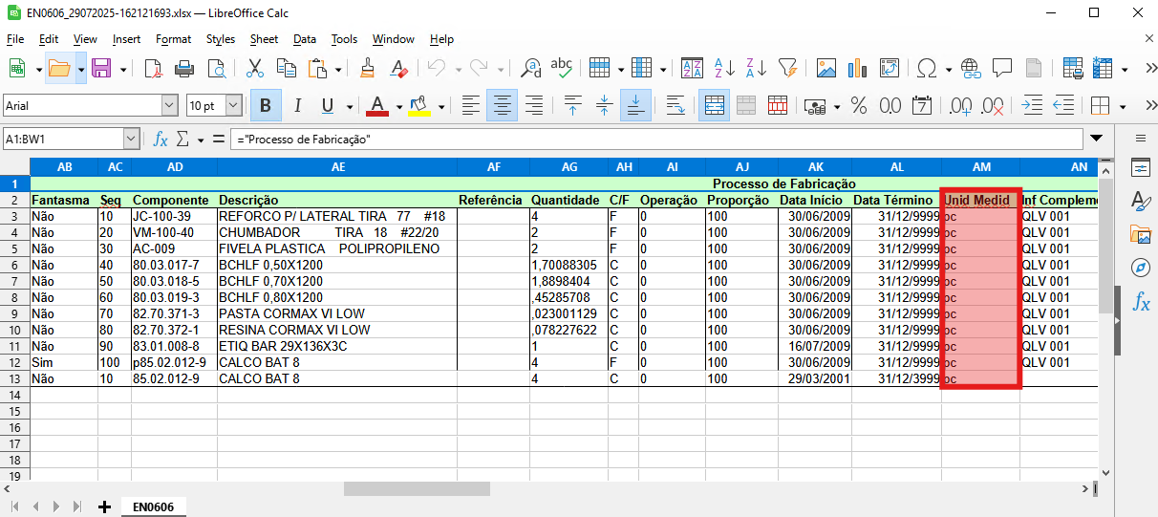
Task: Open the Format menu
Action: (173, 39)
